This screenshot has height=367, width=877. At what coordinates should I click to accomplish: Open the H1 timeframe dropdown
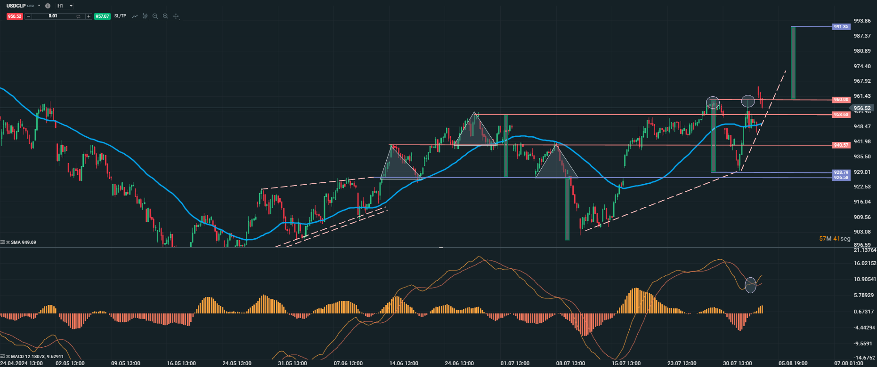point(65,6)
